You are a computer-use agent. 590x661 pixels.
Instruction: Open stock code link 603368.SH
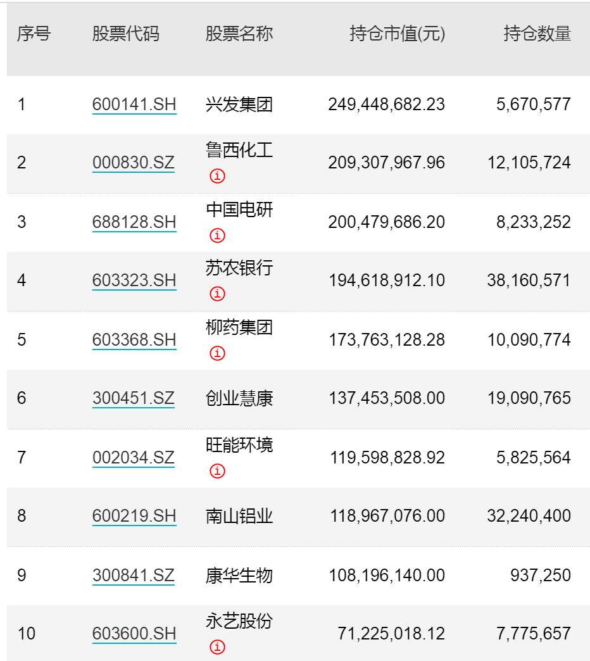pos(134,340)
